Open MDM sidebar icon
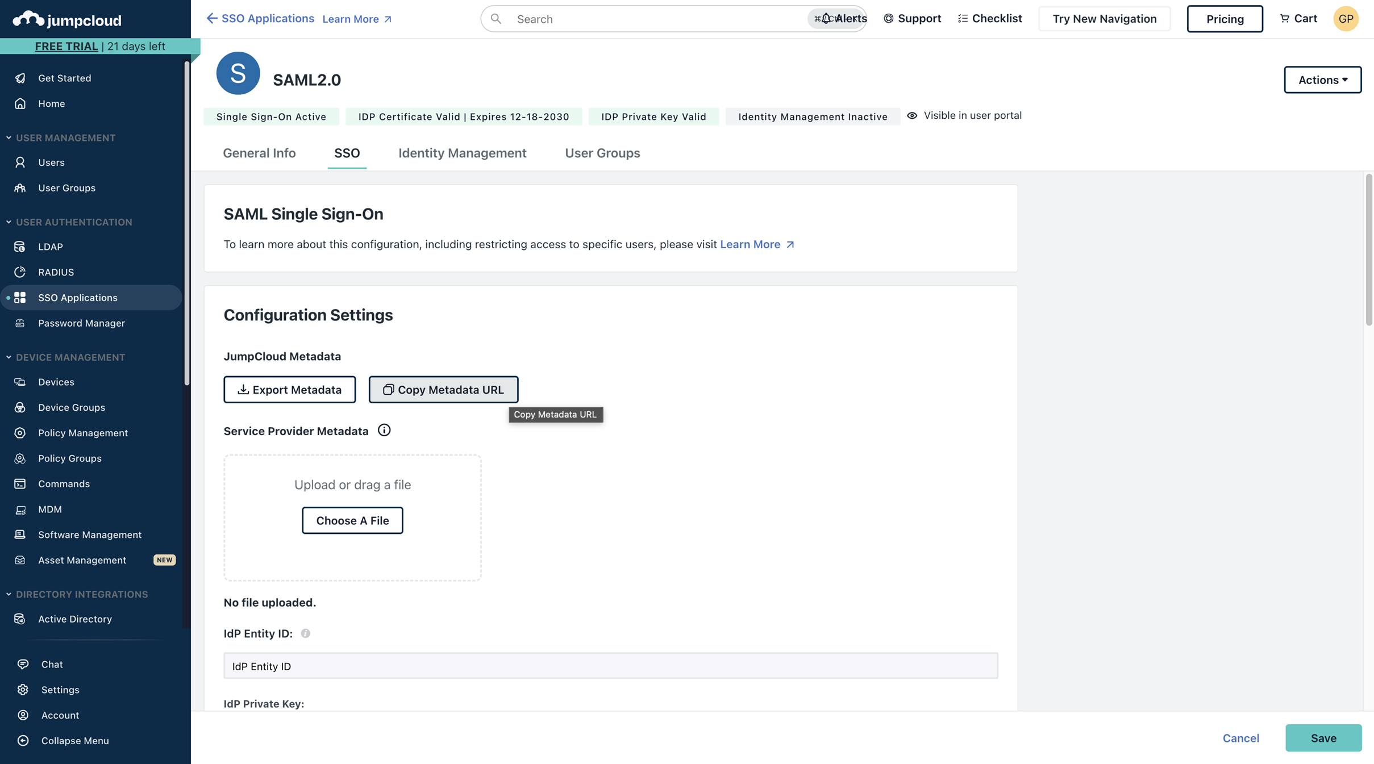Screen dimensions: 1374x764 point(20,510)
